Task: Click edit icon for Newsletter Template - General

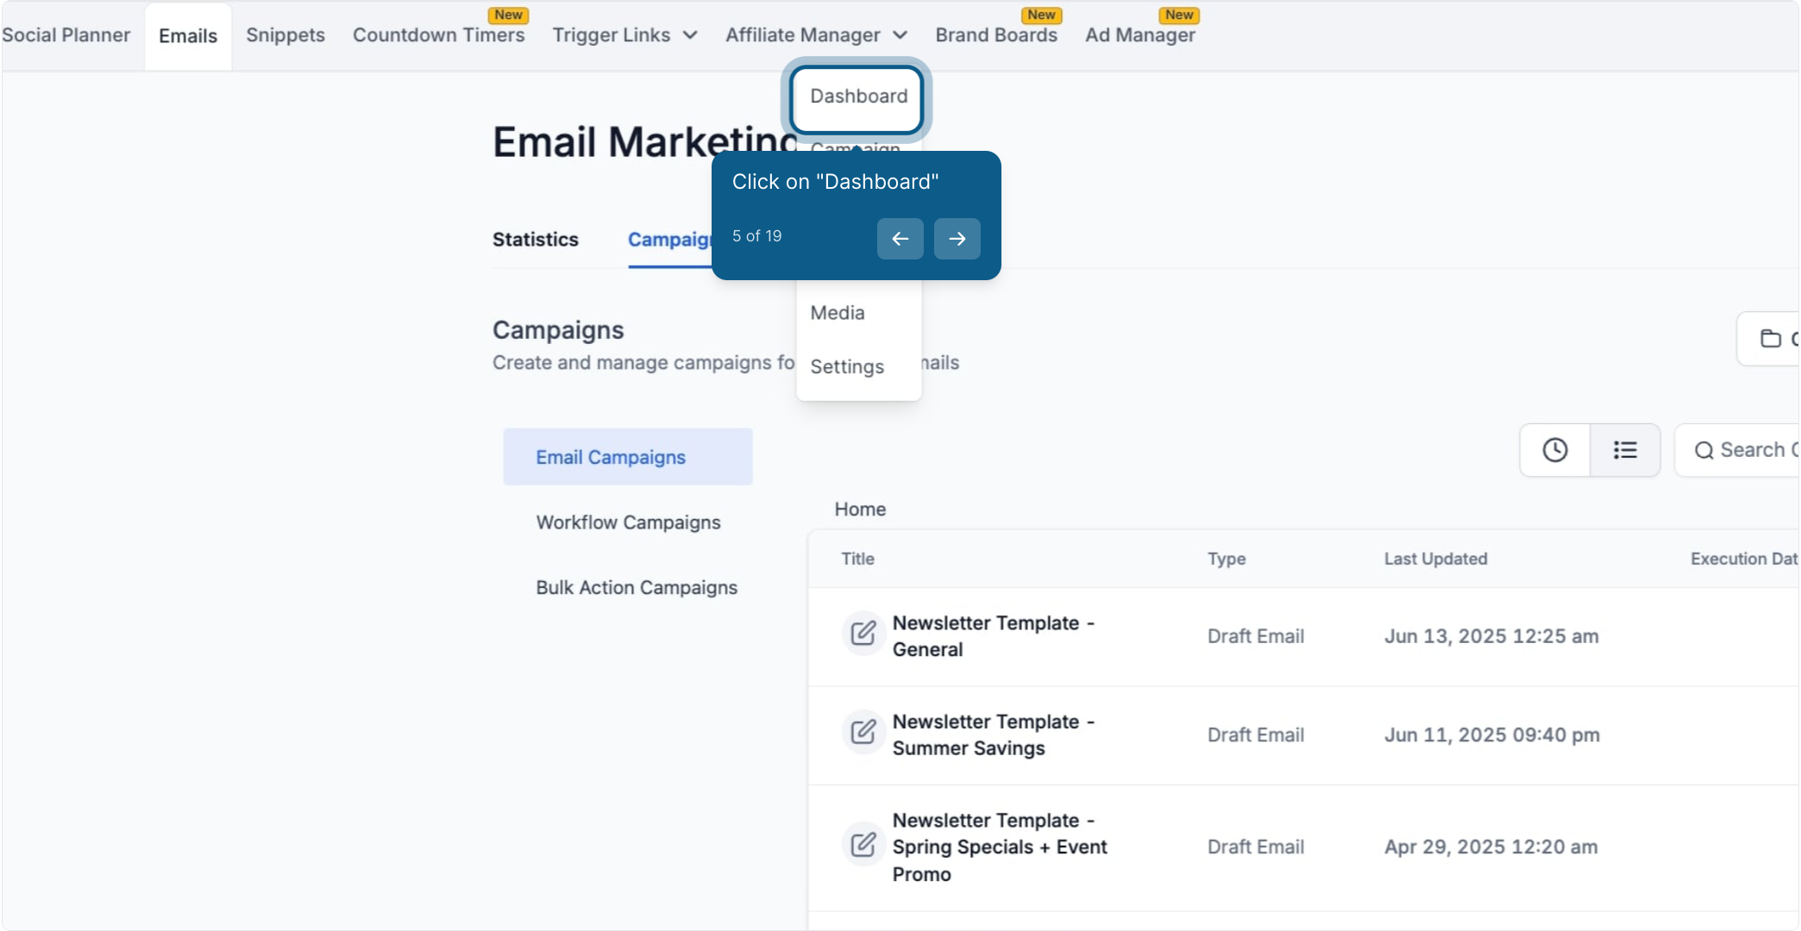Action: coord(863,634)
